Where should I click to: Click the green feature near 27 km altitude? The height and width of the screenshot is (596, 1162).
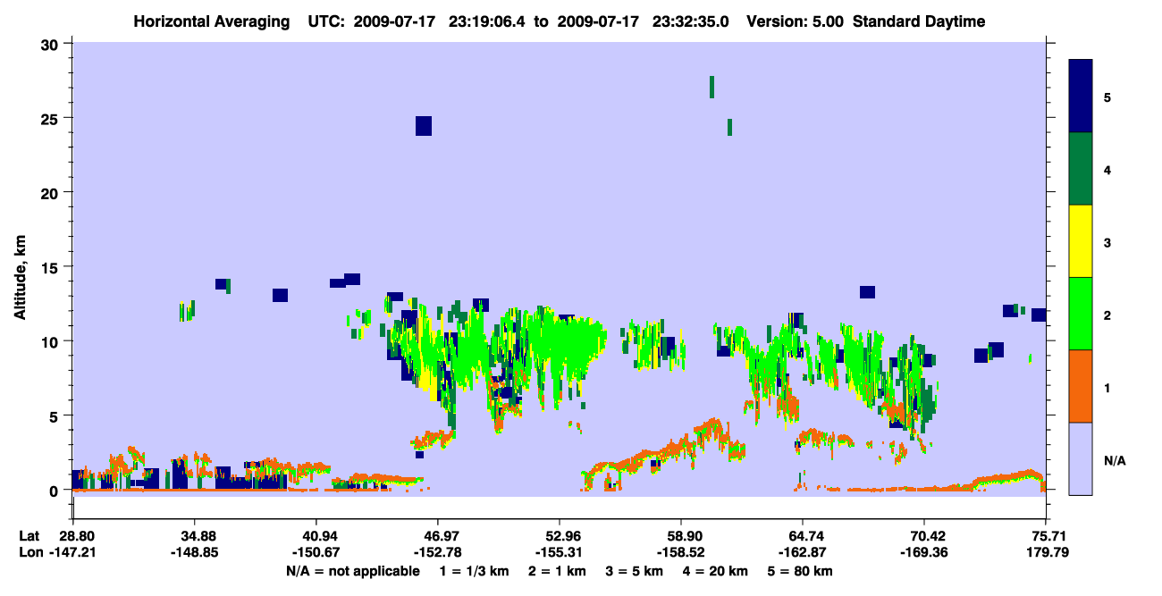point(712,87)
